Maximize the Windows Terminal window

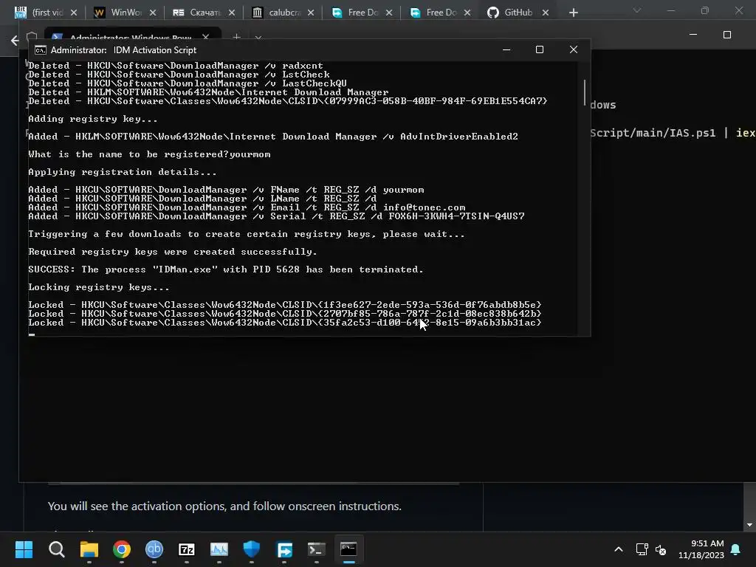point(727,35)
